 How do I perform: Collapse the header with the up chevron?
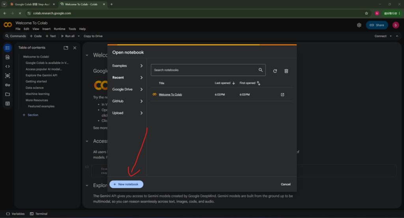[397, 36]
